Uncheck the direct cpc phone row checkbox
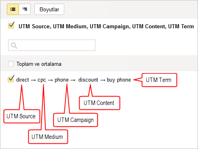The height and width of the screenshot is (149, 198). 11,79
